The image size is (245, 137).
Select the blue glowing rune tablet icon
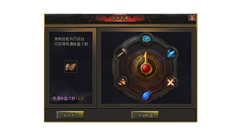coord(146,96)
